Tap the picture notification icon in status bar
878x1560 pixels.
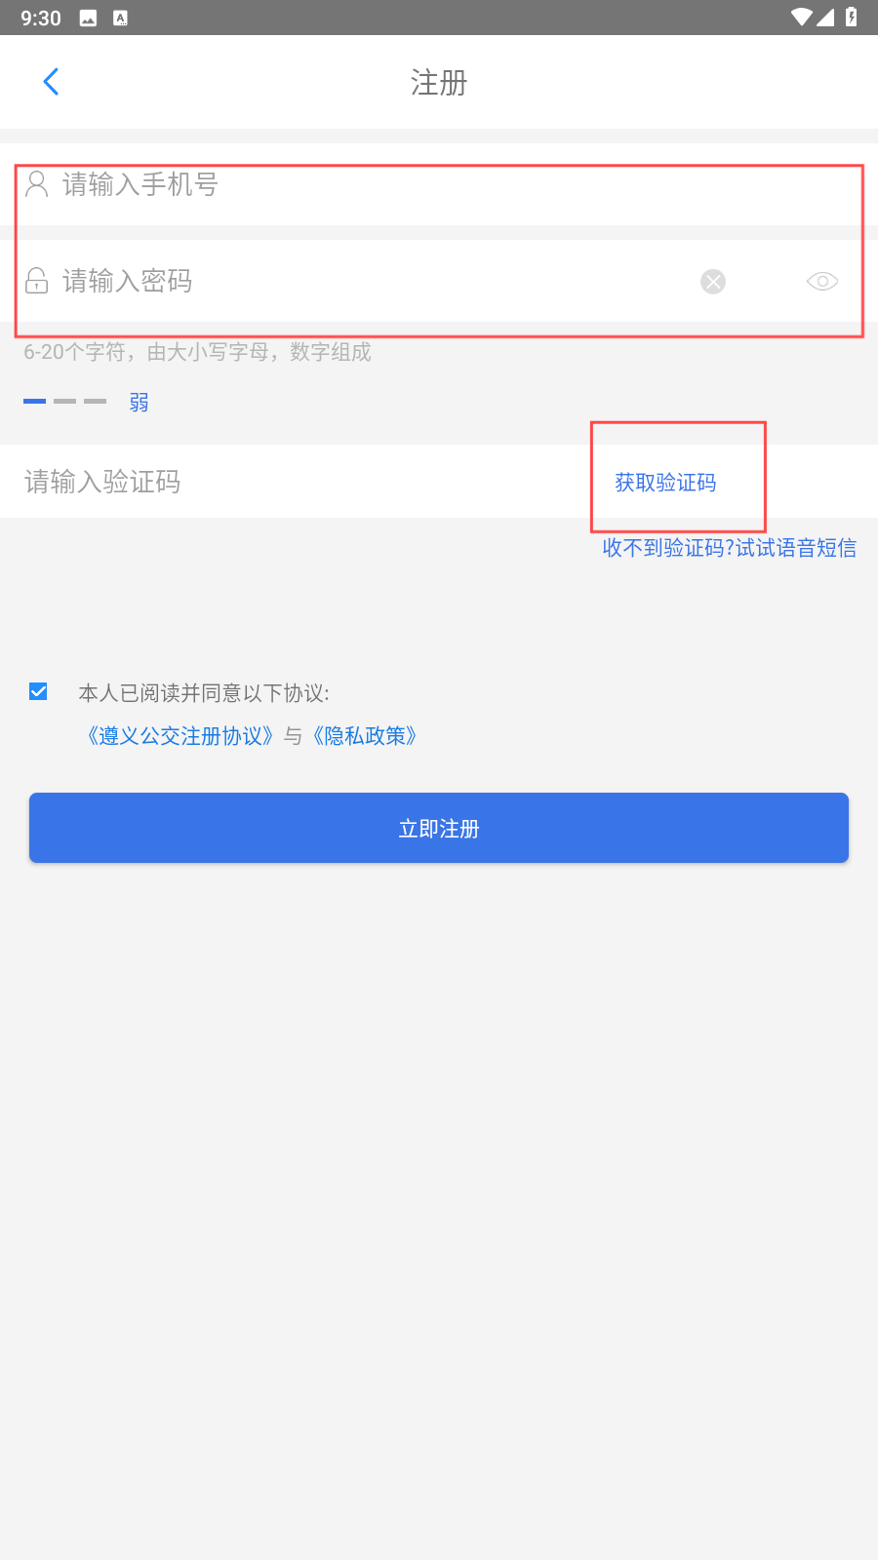(88, 18)
